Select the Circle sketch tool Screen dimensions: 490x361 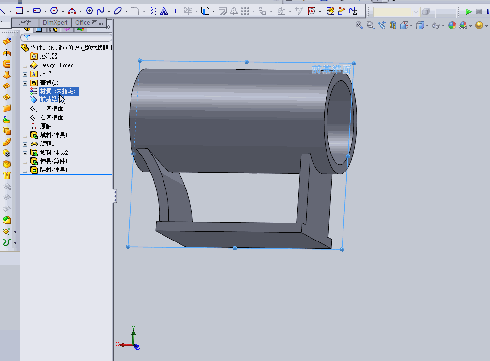click(x=54, y=11)
